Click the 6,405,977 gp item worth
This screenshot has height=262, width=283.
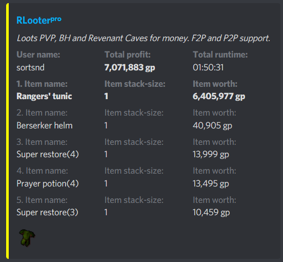tap(219, 97)
